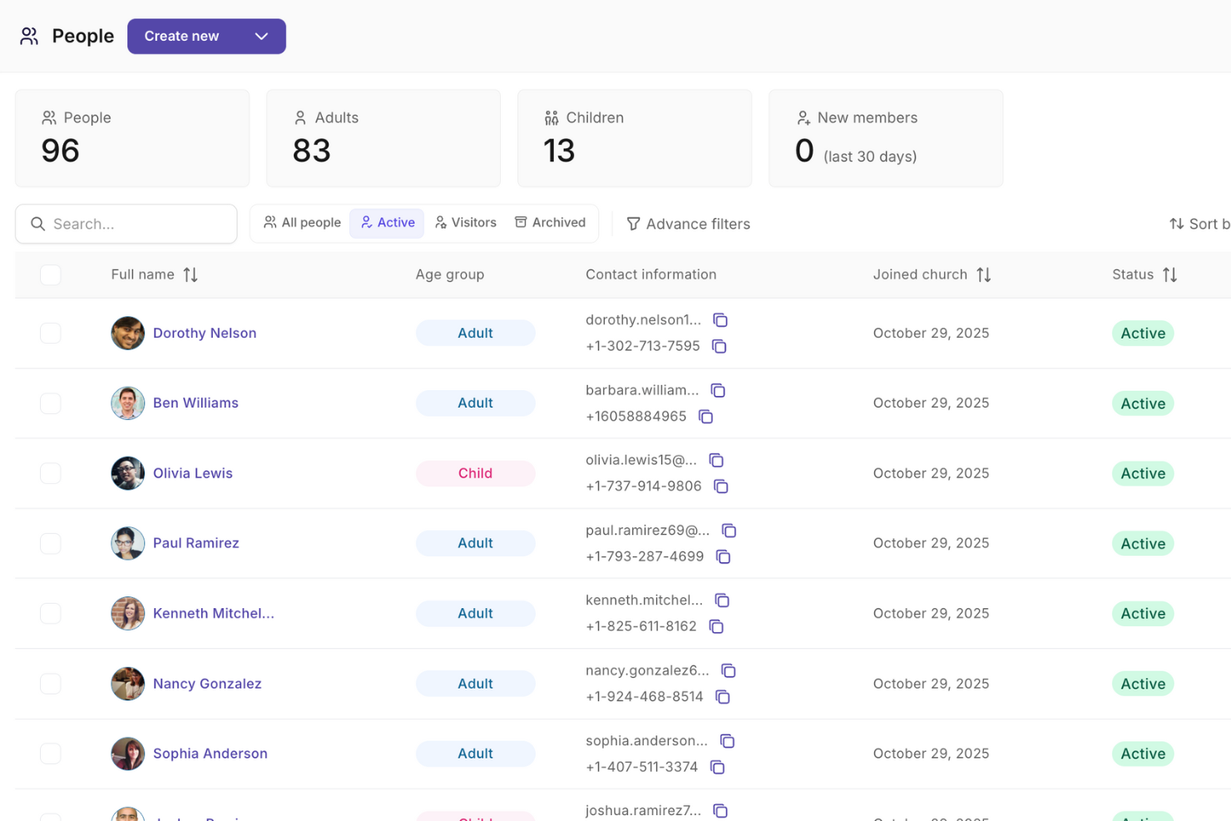Switch to the Visitors tab

pyautogui.click(x=466, y=222)
